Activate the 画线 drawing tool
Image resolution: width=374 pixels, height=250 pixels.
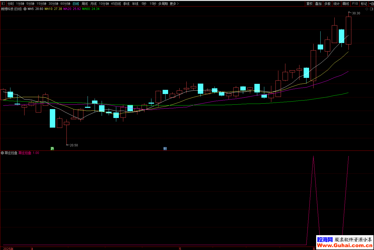point(346,4)
